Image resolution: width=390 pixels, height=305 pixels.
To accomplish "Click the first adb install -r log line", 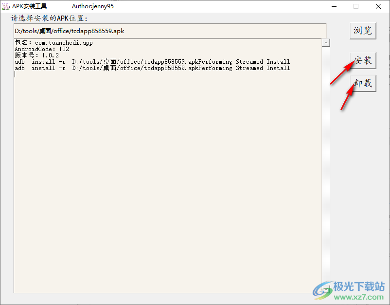I will (152, 62).
